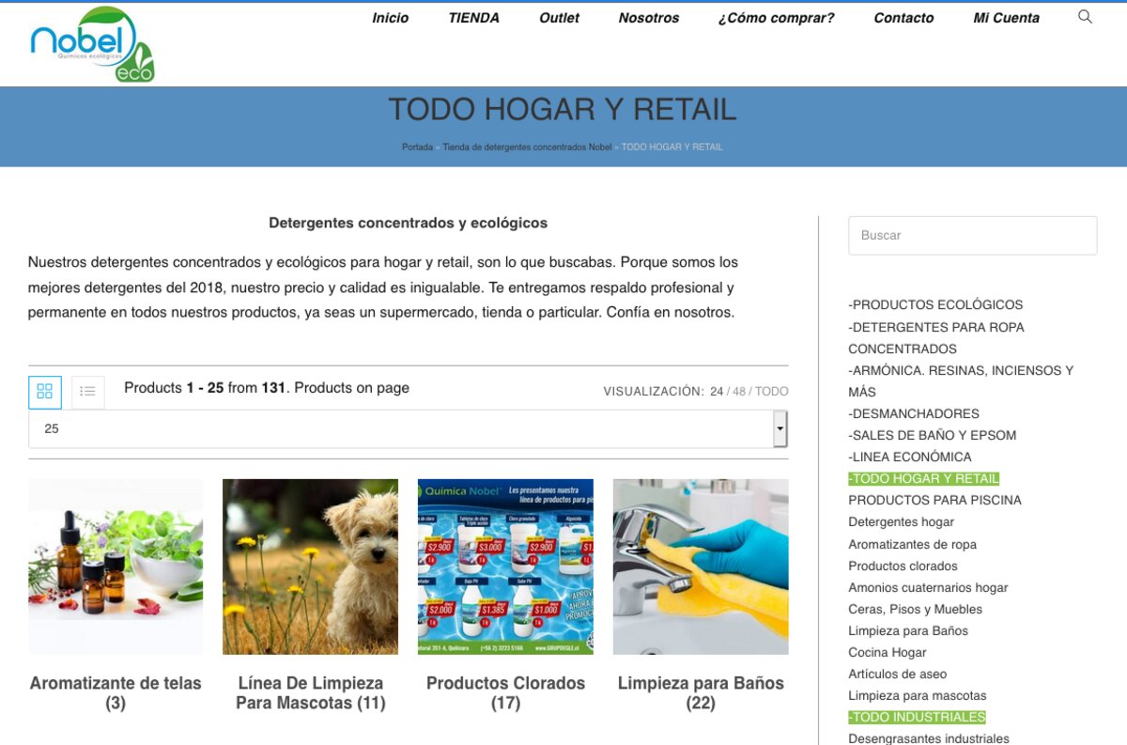The height and width of the screenshot is (745, 1127).
Task: Select highlighted -TODO HOGAR Y RETAIL category
Action: click(x=923, y=478)
